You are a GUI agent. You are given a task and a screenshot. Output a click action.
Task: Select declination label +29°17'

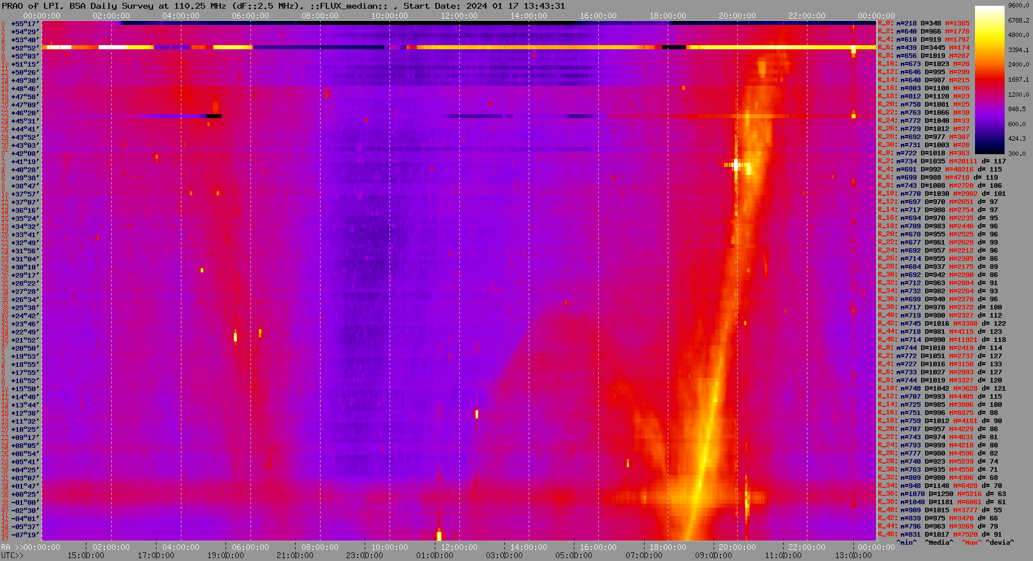pos(25,275)
